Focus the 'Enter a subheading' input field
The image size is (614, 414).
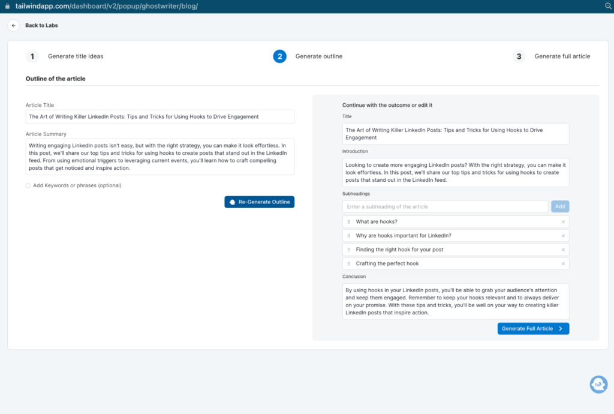coord(445,206)
